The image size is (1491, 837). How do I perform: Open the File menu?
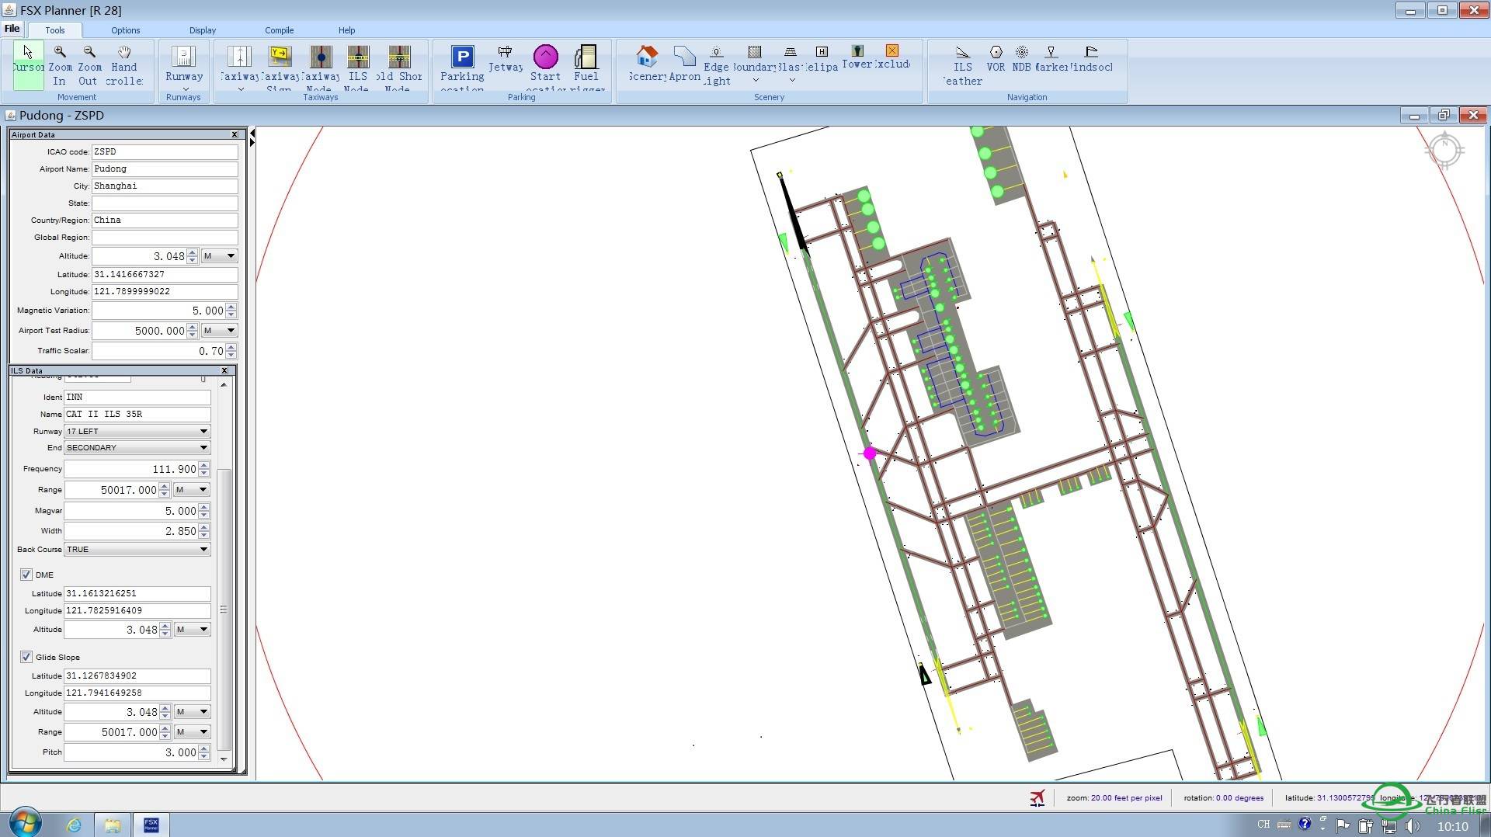coord(12,29)
